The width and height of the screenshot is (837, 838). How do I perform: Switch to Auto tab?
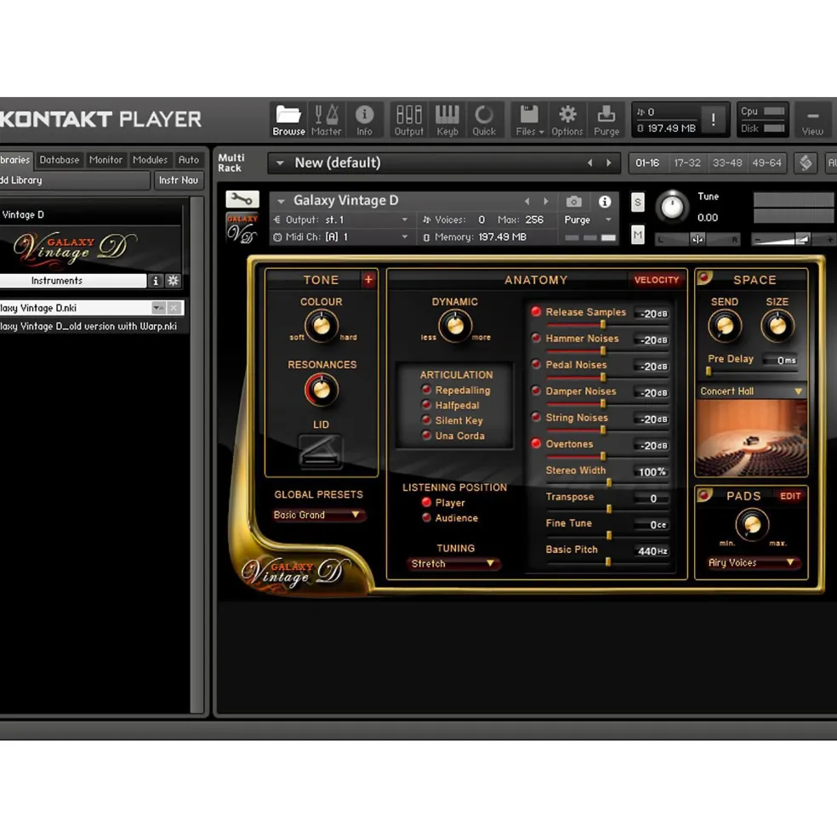188,160
